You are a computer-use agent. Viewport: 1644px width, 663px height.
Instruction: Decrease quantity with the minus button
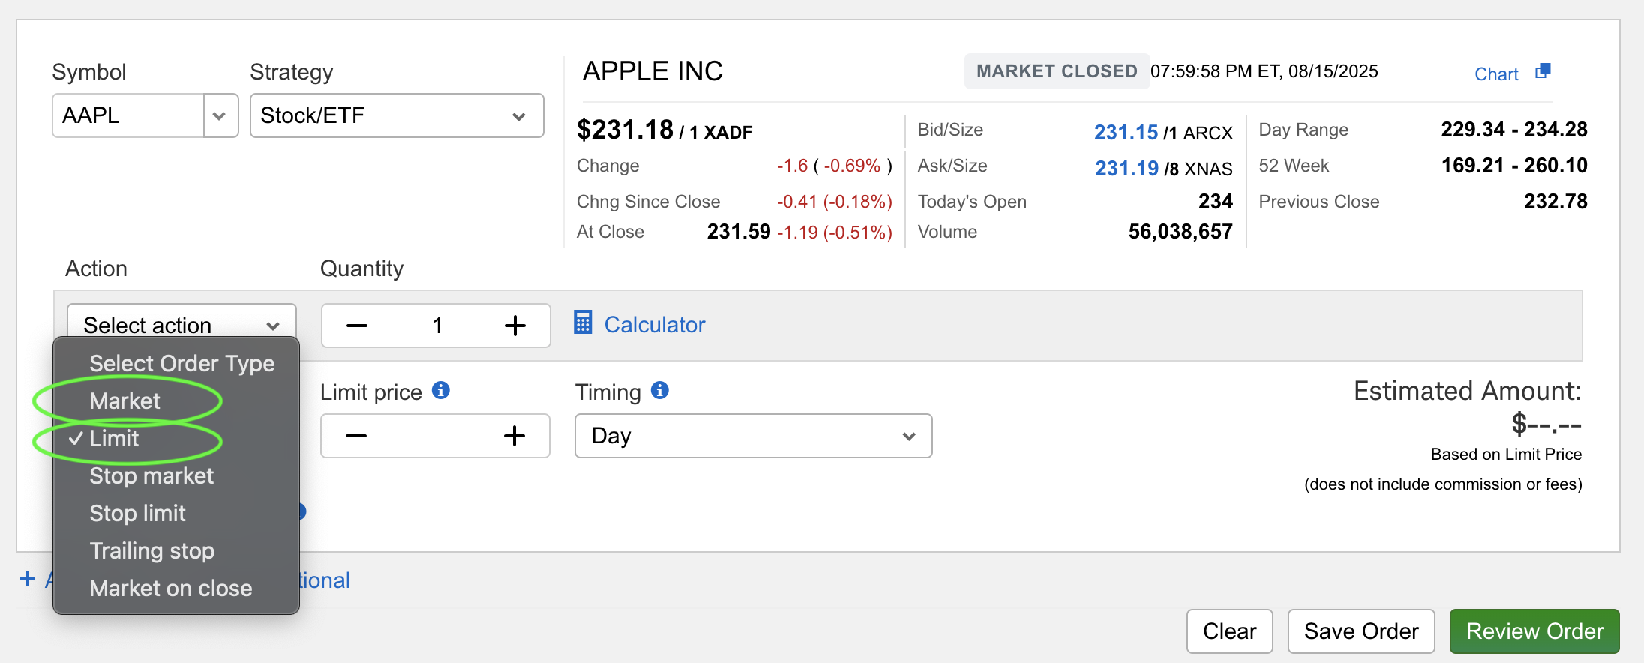click(357, 325)
